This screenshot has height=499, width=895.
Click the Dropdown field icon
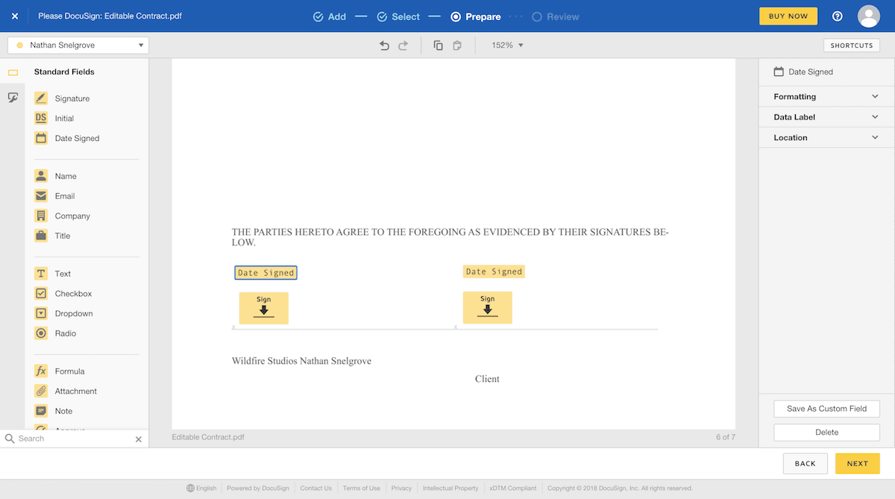click(41, 313)
